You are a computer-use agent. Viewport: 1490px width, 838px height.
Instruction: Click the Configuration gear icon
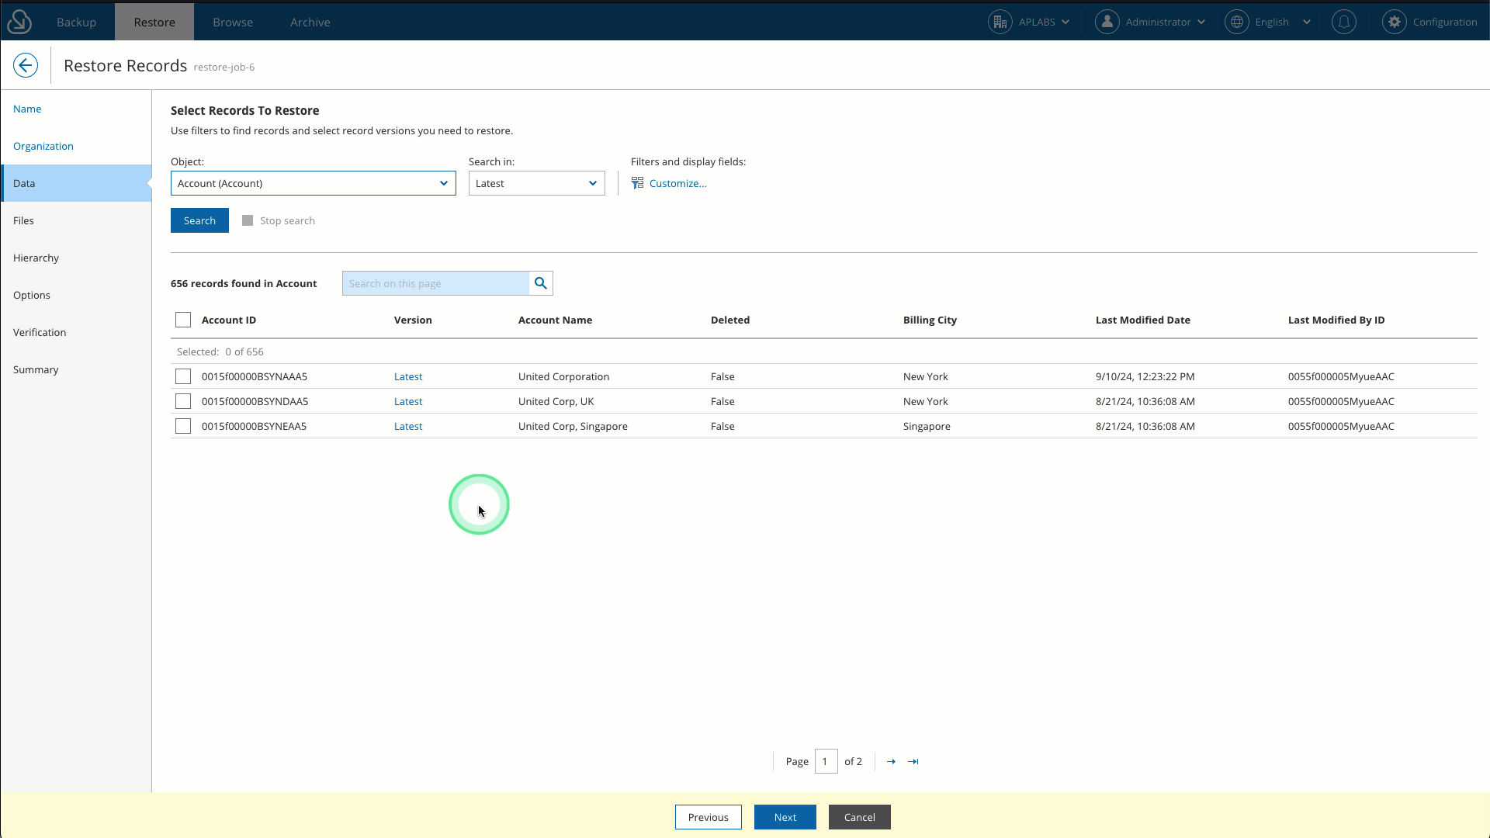(1395, 22)
